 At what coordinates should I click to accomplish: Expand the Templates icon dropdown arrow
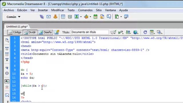pos(121,17)
